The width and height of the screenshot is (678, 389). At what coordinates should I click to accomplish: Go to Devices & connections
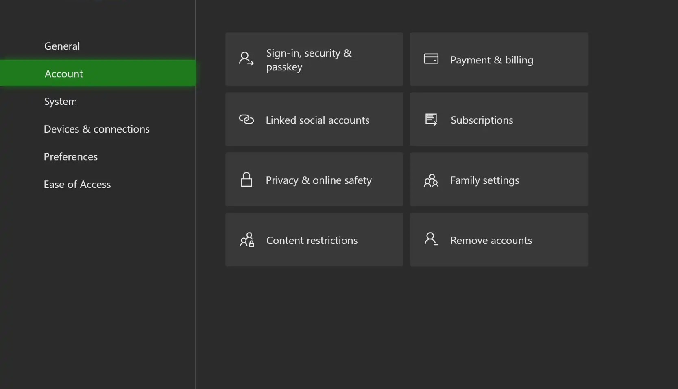tap(96, 129)
